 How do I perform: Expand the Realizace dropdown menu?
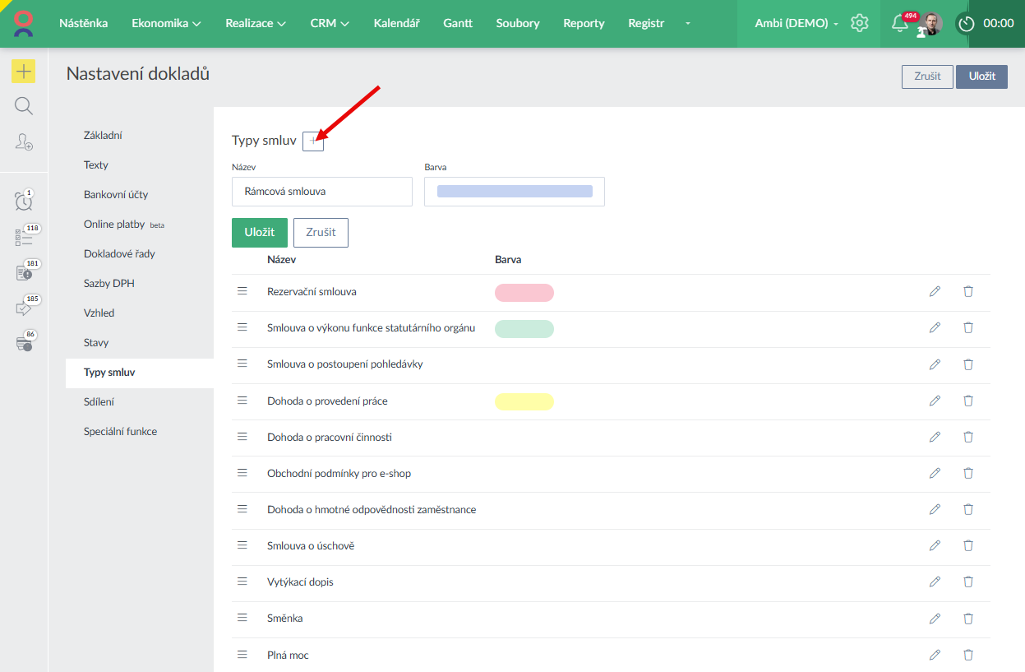pyautogui.click(x=256, y=23)
